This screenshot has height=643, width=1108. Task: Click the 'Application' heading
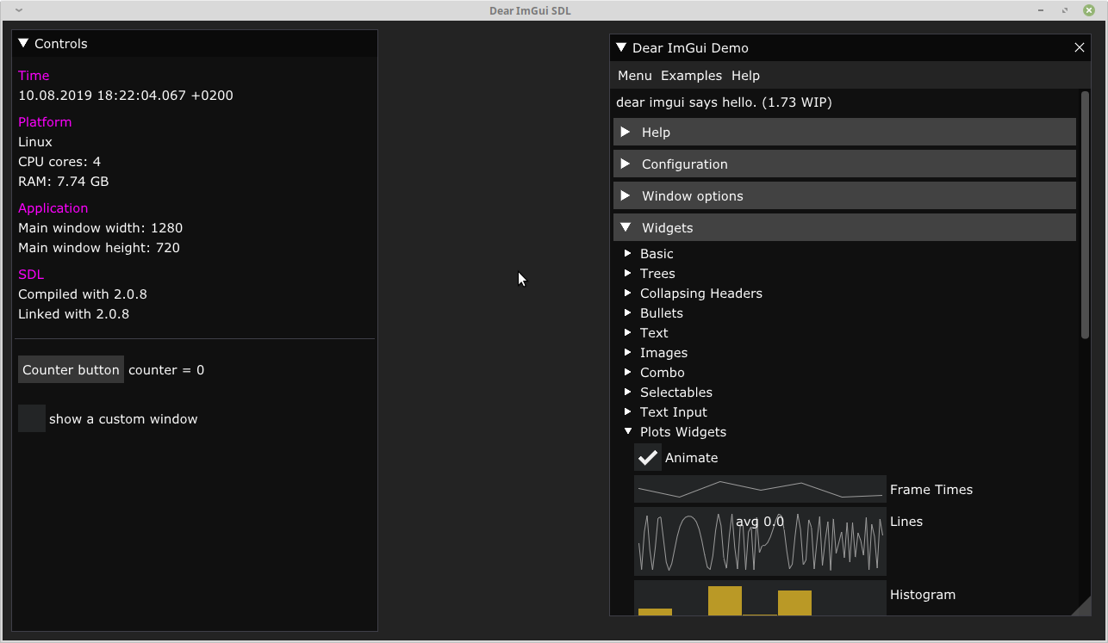(x=53, y=208)
